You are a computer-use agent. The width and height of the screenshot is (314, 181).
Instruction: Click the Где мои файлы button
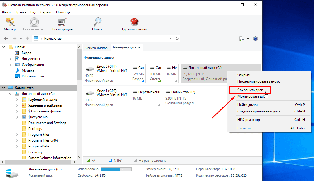pyautogui.click(x=134, y=24)
